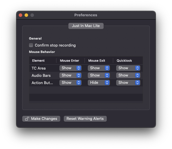The image size is (172, 149).
Task: Open the Audio Bars Mouse Enter dropdown
Action: 70,75
